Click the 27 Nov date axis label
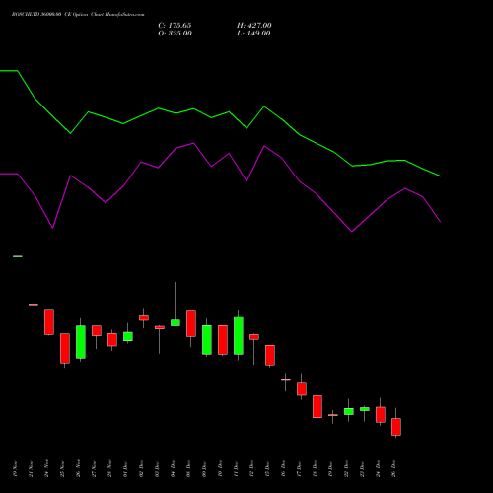 pyautogui.click(x=94, y=469)
